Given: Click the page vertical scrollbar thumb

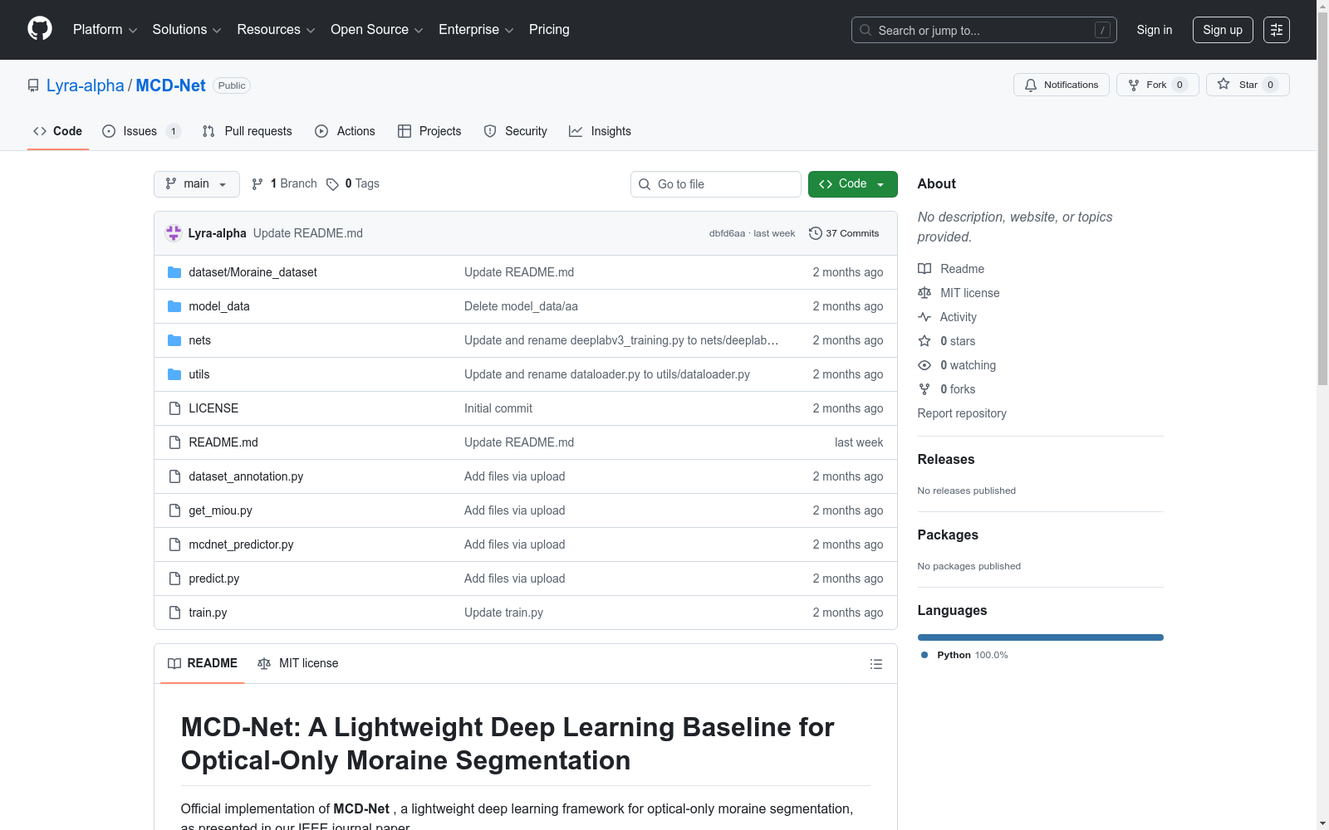Looking at the screenshot, I should 1323,199.
